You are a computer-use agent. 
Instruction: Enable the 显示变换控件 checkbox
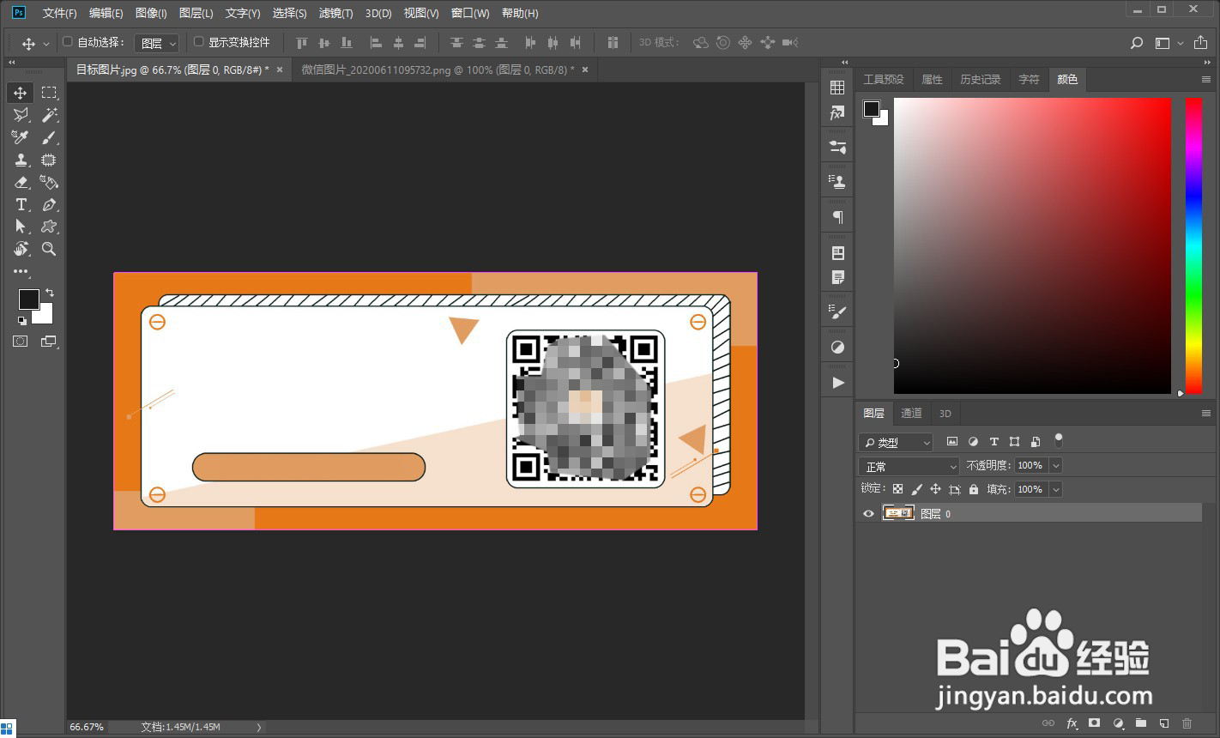[x=199, y=42]
